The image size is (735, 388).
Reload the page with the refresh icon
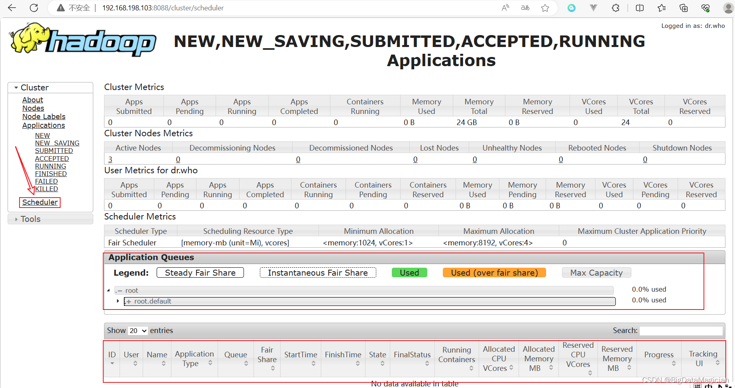coord(34,8)
